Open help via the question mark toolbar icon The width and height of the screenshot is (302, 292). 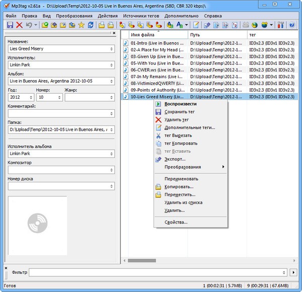[x=291, y=25]
